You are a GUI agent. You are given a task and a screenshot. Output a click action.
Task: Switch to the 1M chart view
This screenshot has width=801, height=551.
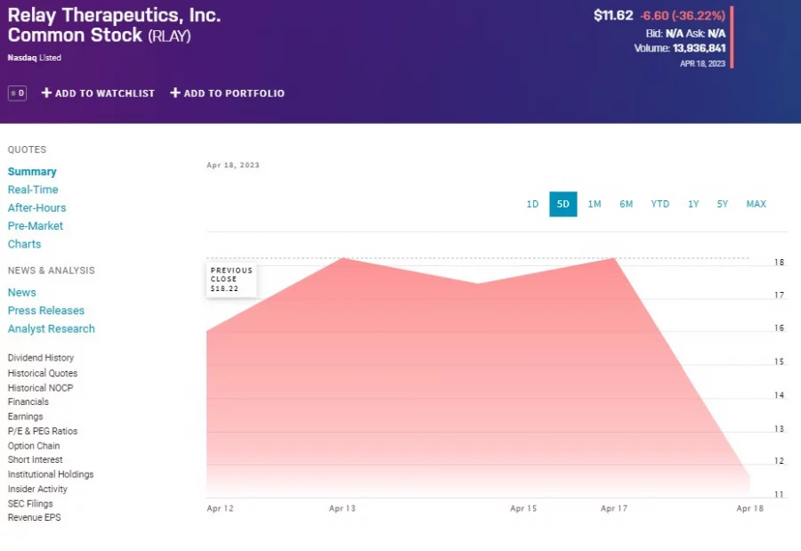click(x=595, y=204)
